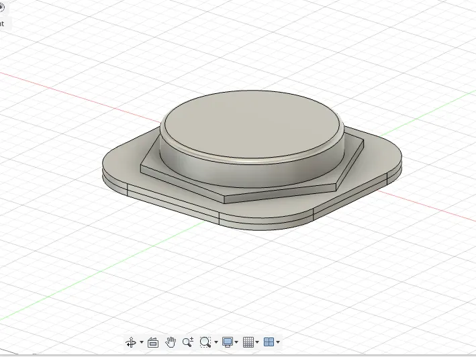
Task: Expand the Display Settings dropdown arrow
Action: pyautogui.click(x=236, y=342)
